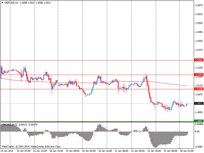Screen dimensions: 204x153
Task: Click the 1.5370 price scale value
Action: point(199,50)
